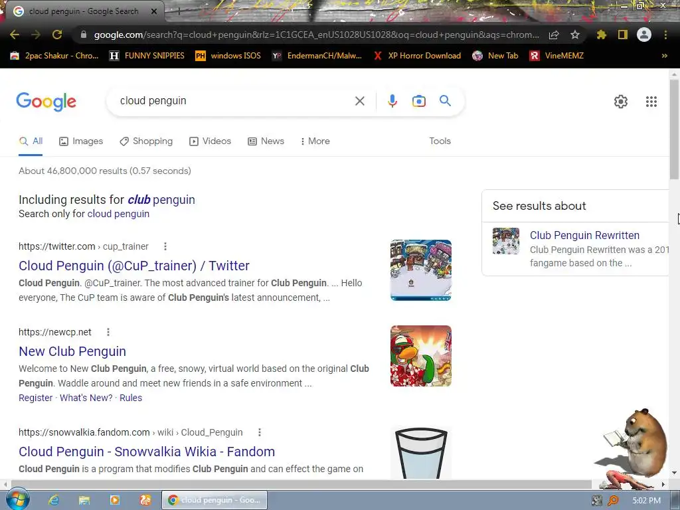
Task: Search only for cloud penguin link
Action: click(x=118, y=214)
